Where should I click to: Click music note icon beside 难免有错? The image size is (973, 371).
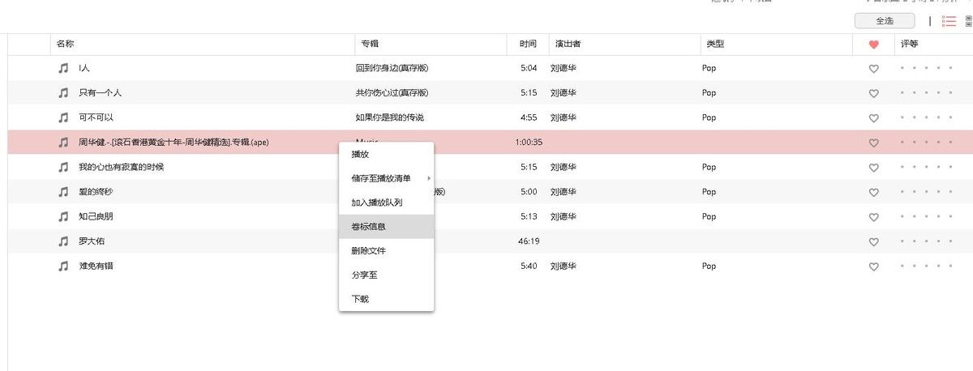[63, 267]
